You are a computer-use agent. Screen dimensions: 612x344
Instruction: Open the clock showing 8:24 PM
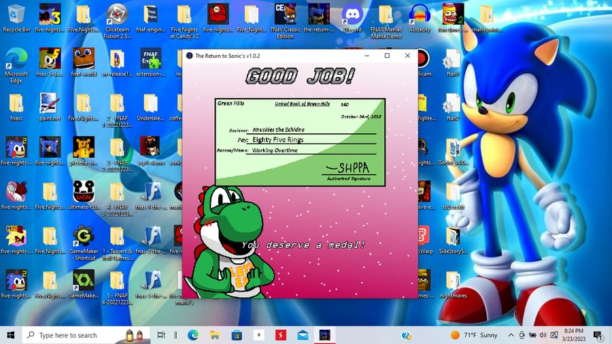[574, 335]
